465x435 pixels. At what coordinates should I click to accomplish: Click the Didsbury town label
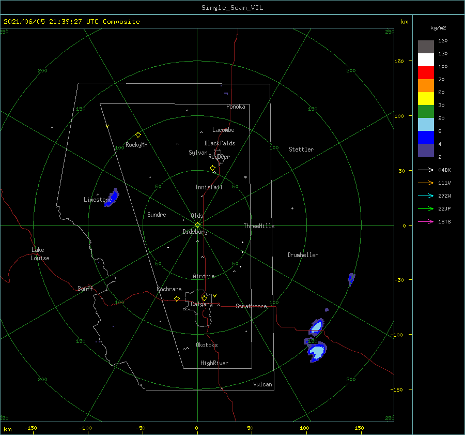click(195, 232)
